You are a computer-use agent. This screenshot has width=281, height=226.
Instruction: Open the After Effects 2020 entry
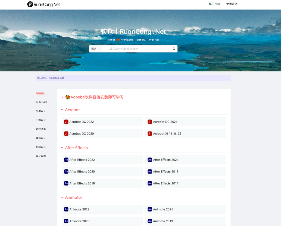[102, 171]
